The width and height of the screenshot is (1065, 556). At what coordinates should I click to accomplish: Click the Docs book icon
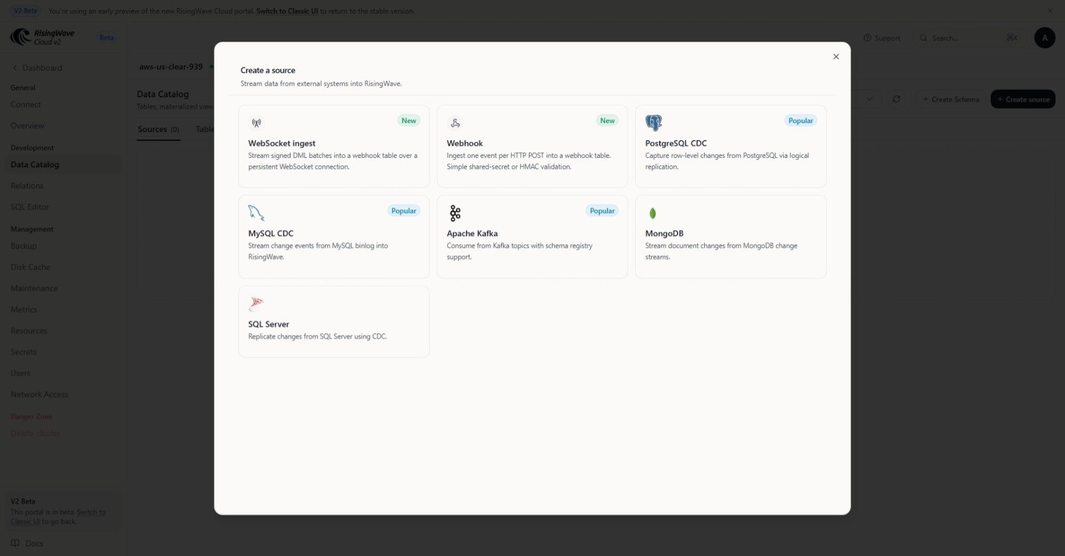tap(15, 543)
